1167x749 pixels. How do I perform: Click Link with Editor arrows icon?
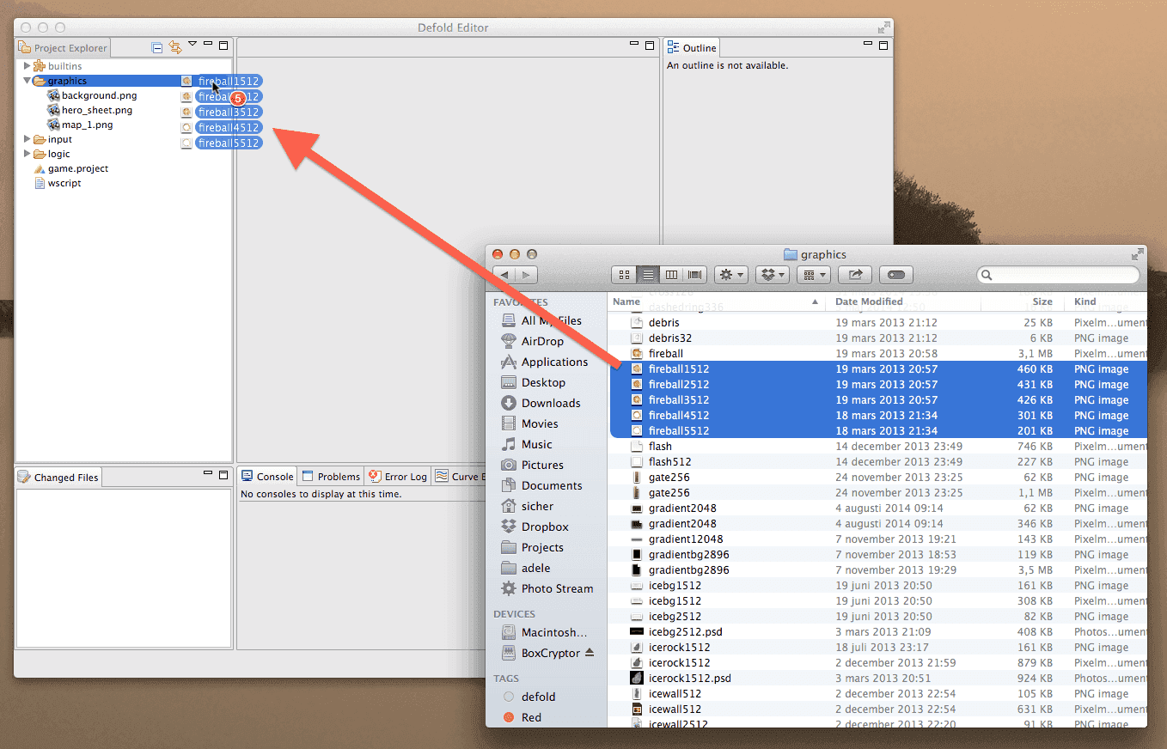point(175,48)
